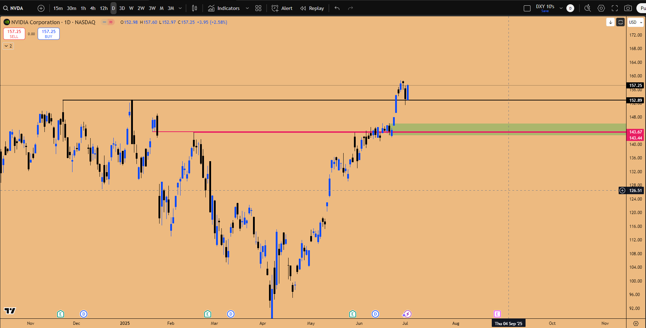The width and height of the screenshot is (646, 328).
Task: Click the 152.89 black line price label
Action: [x=636, y=100]
